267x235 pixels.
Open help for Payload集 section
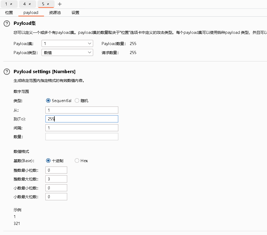click(x=7, y=23)
